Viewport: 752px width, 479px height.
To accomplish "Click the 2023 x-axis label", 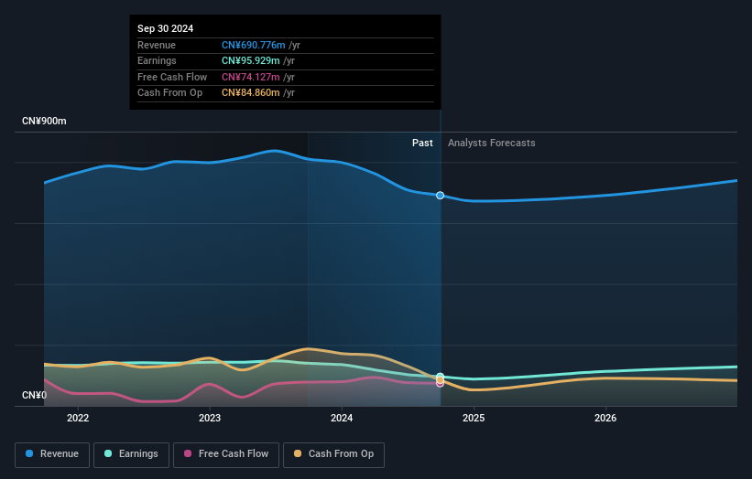I will (x=210, y=419).
